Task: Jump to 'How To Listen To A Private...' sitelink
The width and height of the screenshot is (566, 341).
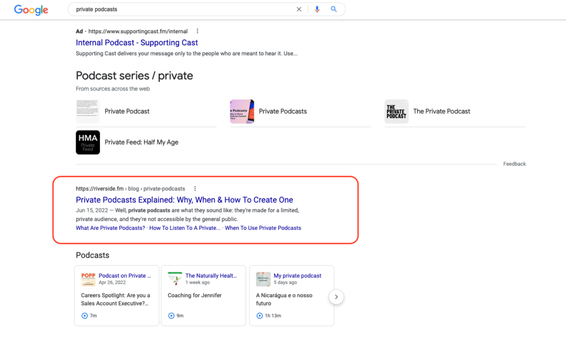Action: (185, 228)
